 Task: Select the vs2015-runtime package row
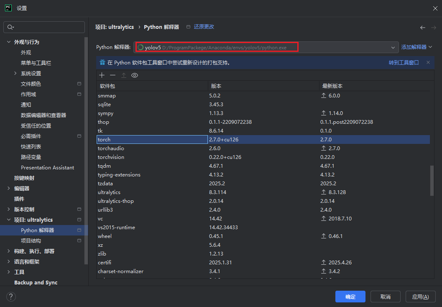click(x=263, y=227)
